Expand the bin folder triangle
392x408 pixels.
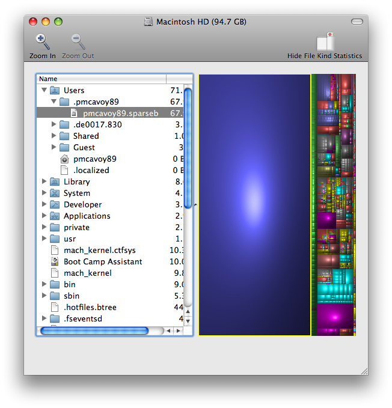coord(44,284)
